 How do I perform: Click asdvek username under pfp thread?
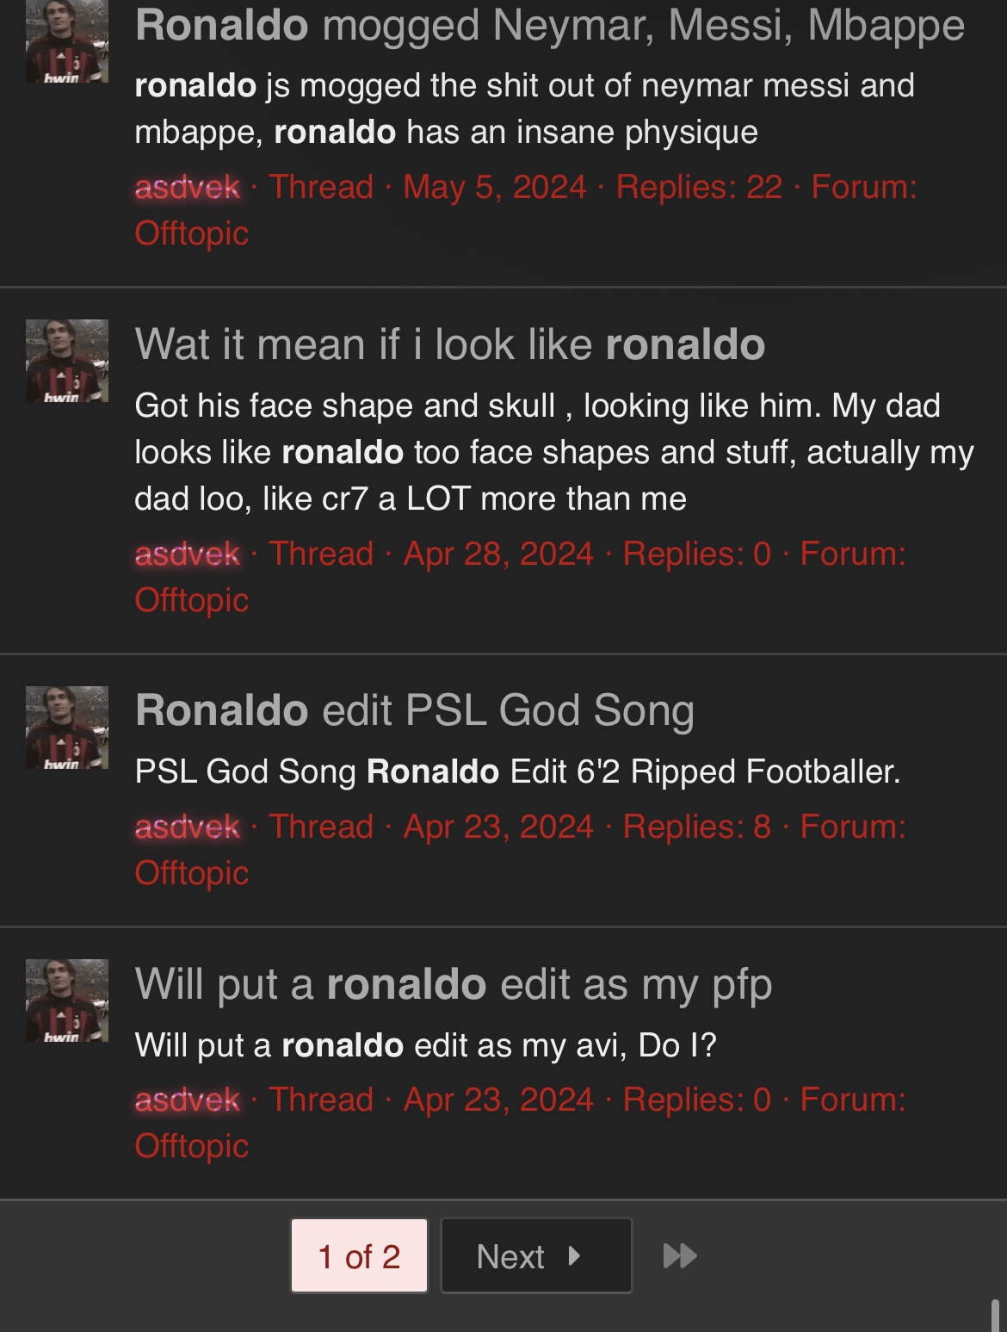(188, 1100)
